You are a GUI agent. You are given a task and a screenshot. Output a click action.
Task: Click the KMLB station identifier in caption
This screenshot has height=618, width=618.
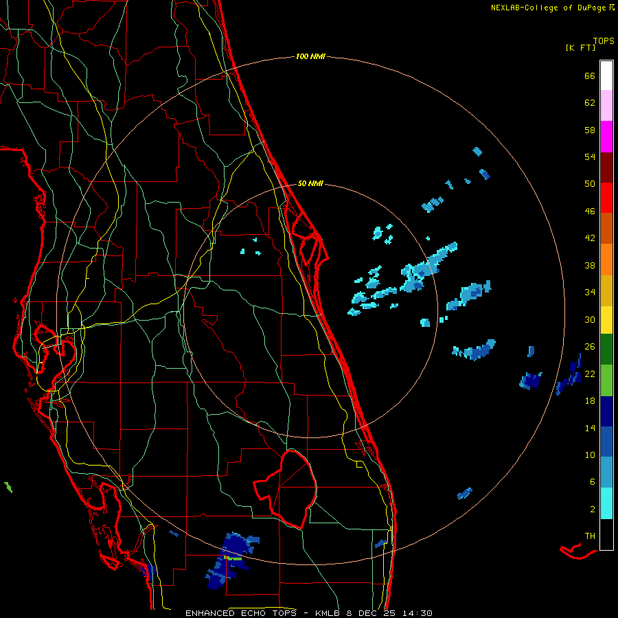(329, 613)
